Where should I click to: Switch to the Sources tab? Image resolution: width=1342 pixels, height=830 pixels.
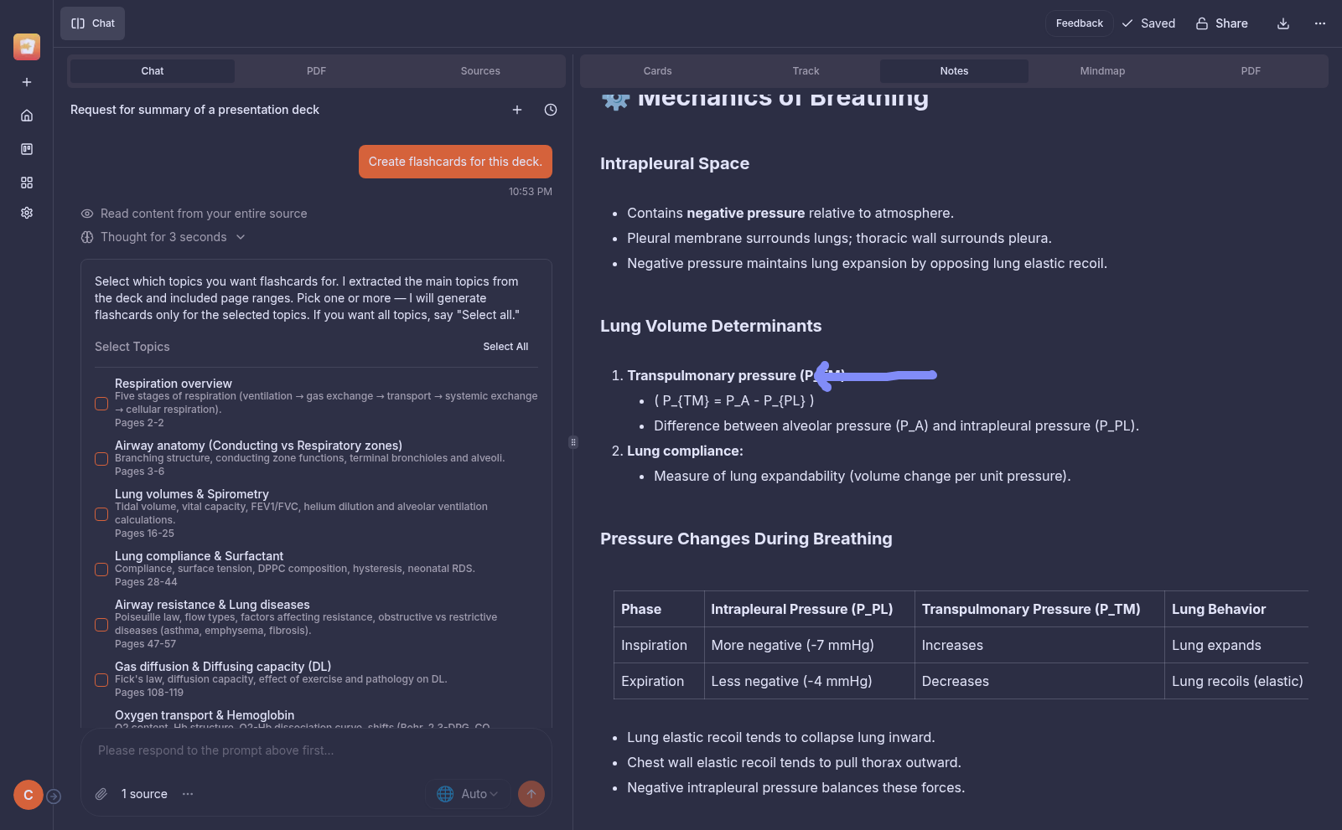tap(480, 71)
